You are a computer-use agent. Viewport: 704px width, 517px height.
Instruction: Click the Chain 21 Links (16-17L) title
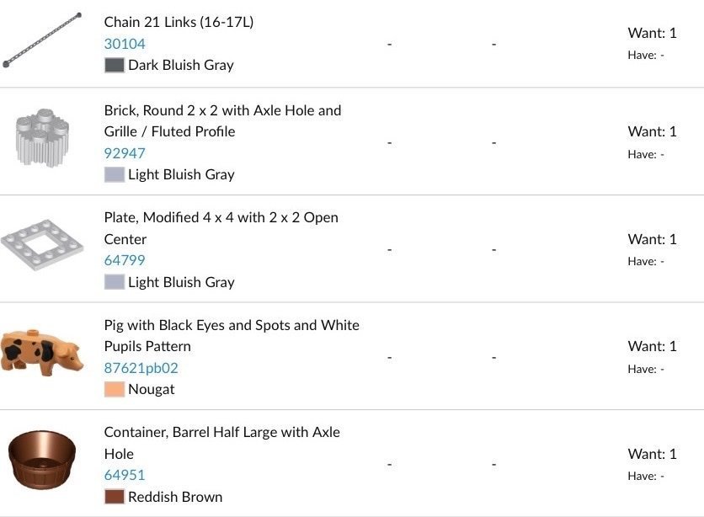(179, 22)
